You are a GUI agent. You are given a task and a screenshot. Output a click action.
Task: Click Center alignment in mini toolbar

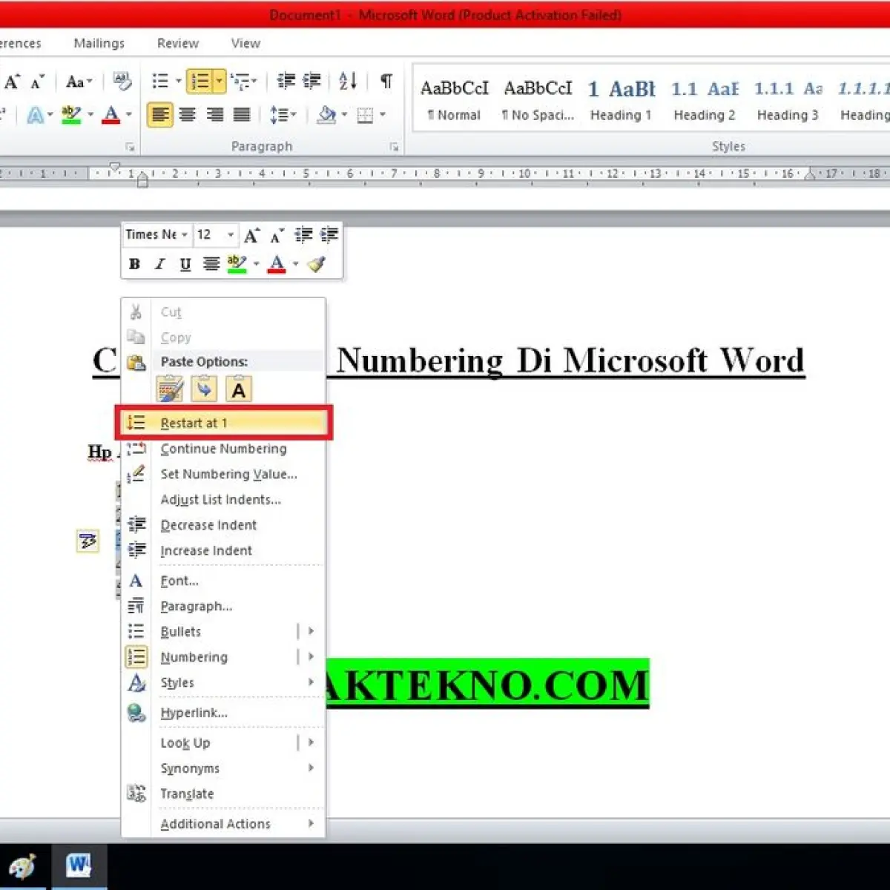[211, 264]
